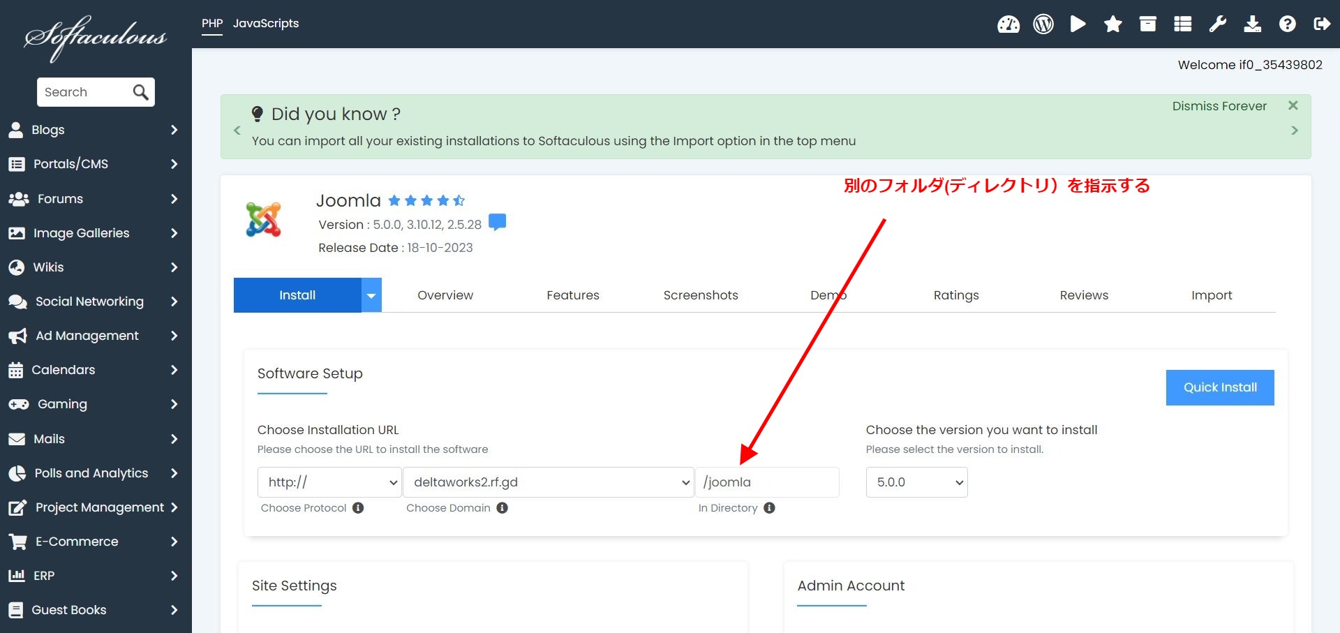Viewport: 1340px width, 633px height.
Task: Select the version 5.0.0 dropdown
Action: [x=916, y=482]
